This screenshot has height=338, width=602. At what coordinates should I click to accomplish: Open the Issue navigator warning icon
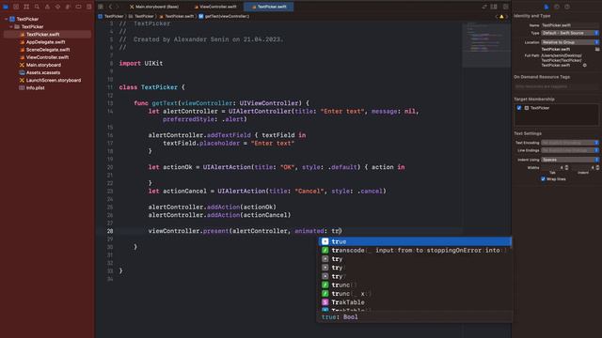[47, 7]
